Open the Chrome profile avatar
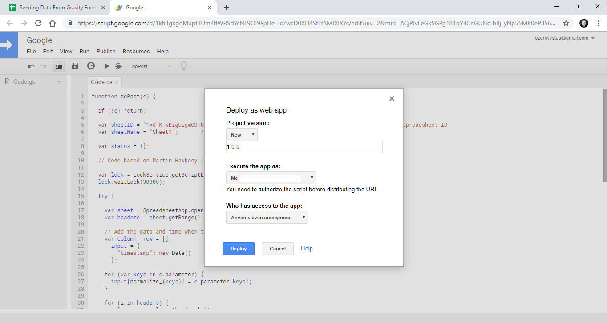Viewport: 607px width, 323px height. click(x=584, y=23)
